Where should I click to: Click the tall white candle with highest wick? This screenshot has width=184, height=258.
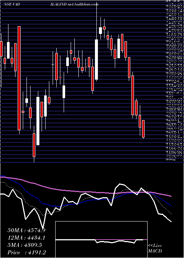(96, 59)
